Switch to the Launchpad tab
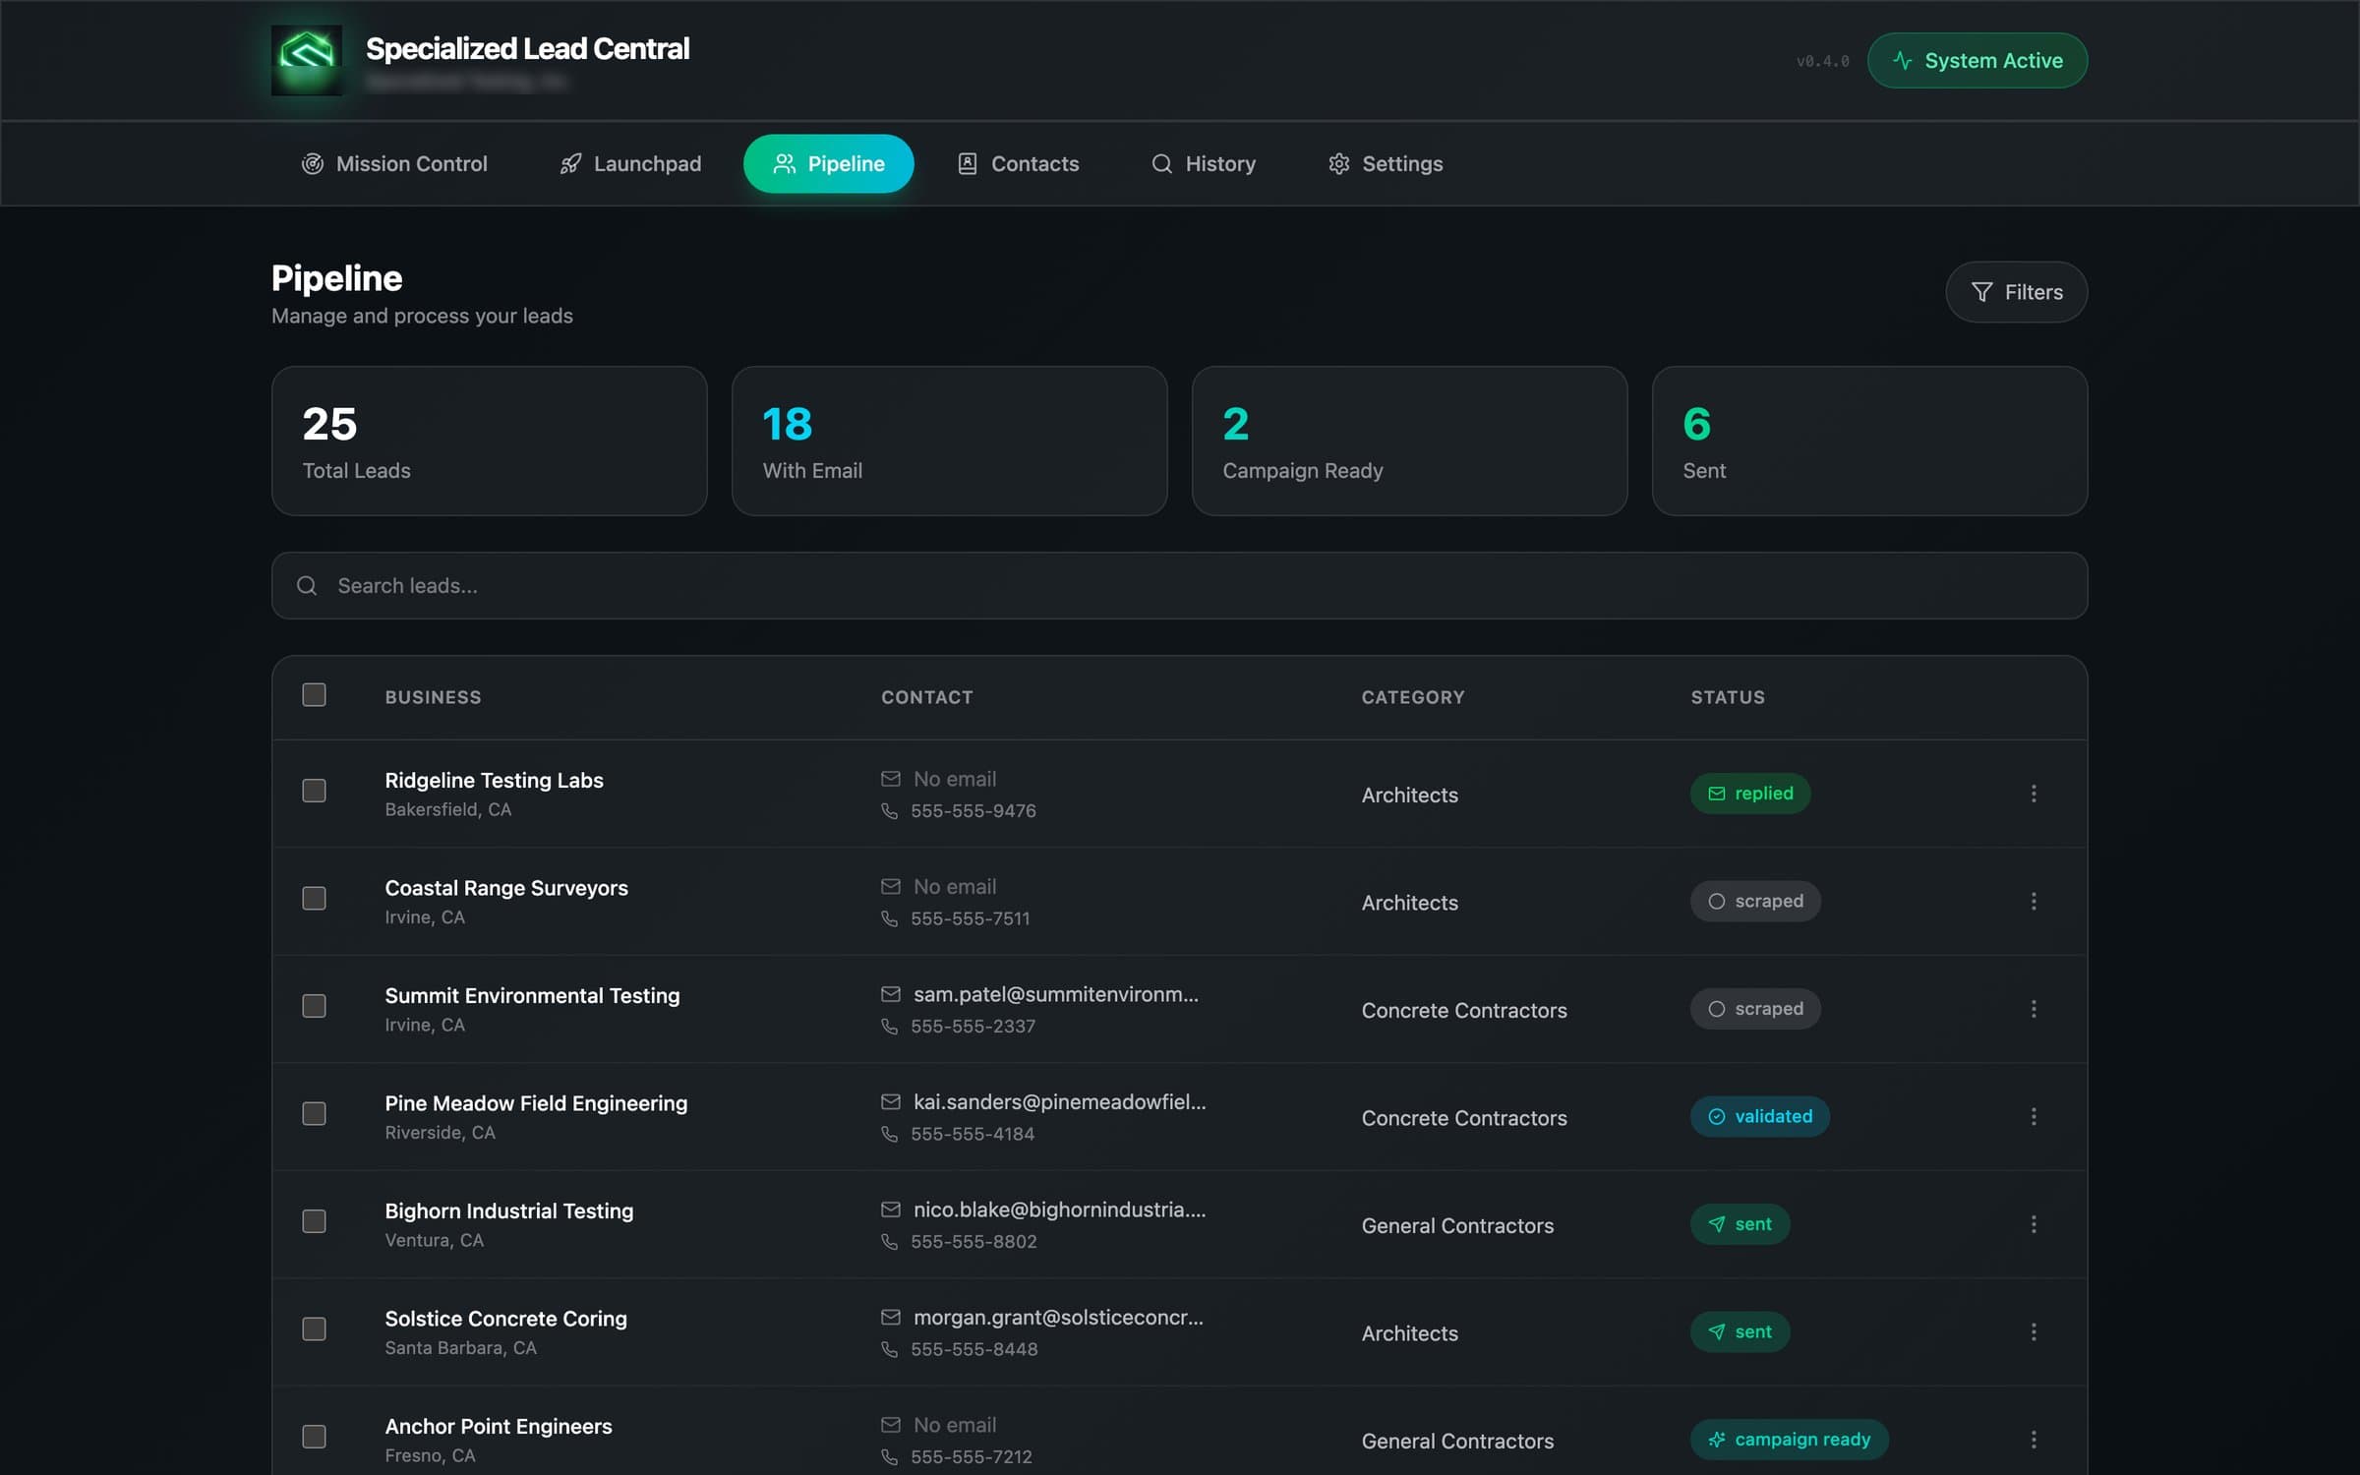 pos(630,163)
